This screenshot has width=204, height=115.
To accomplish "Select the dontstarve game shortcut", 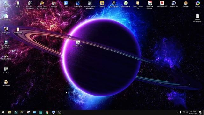I will pyautogui.click(x=6, y=83).
